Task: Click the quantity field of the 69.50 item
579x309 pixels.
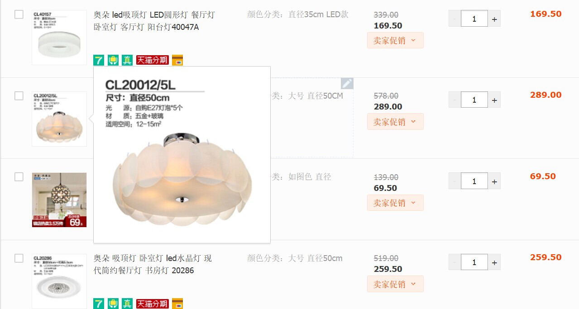Action: point(474,181)
